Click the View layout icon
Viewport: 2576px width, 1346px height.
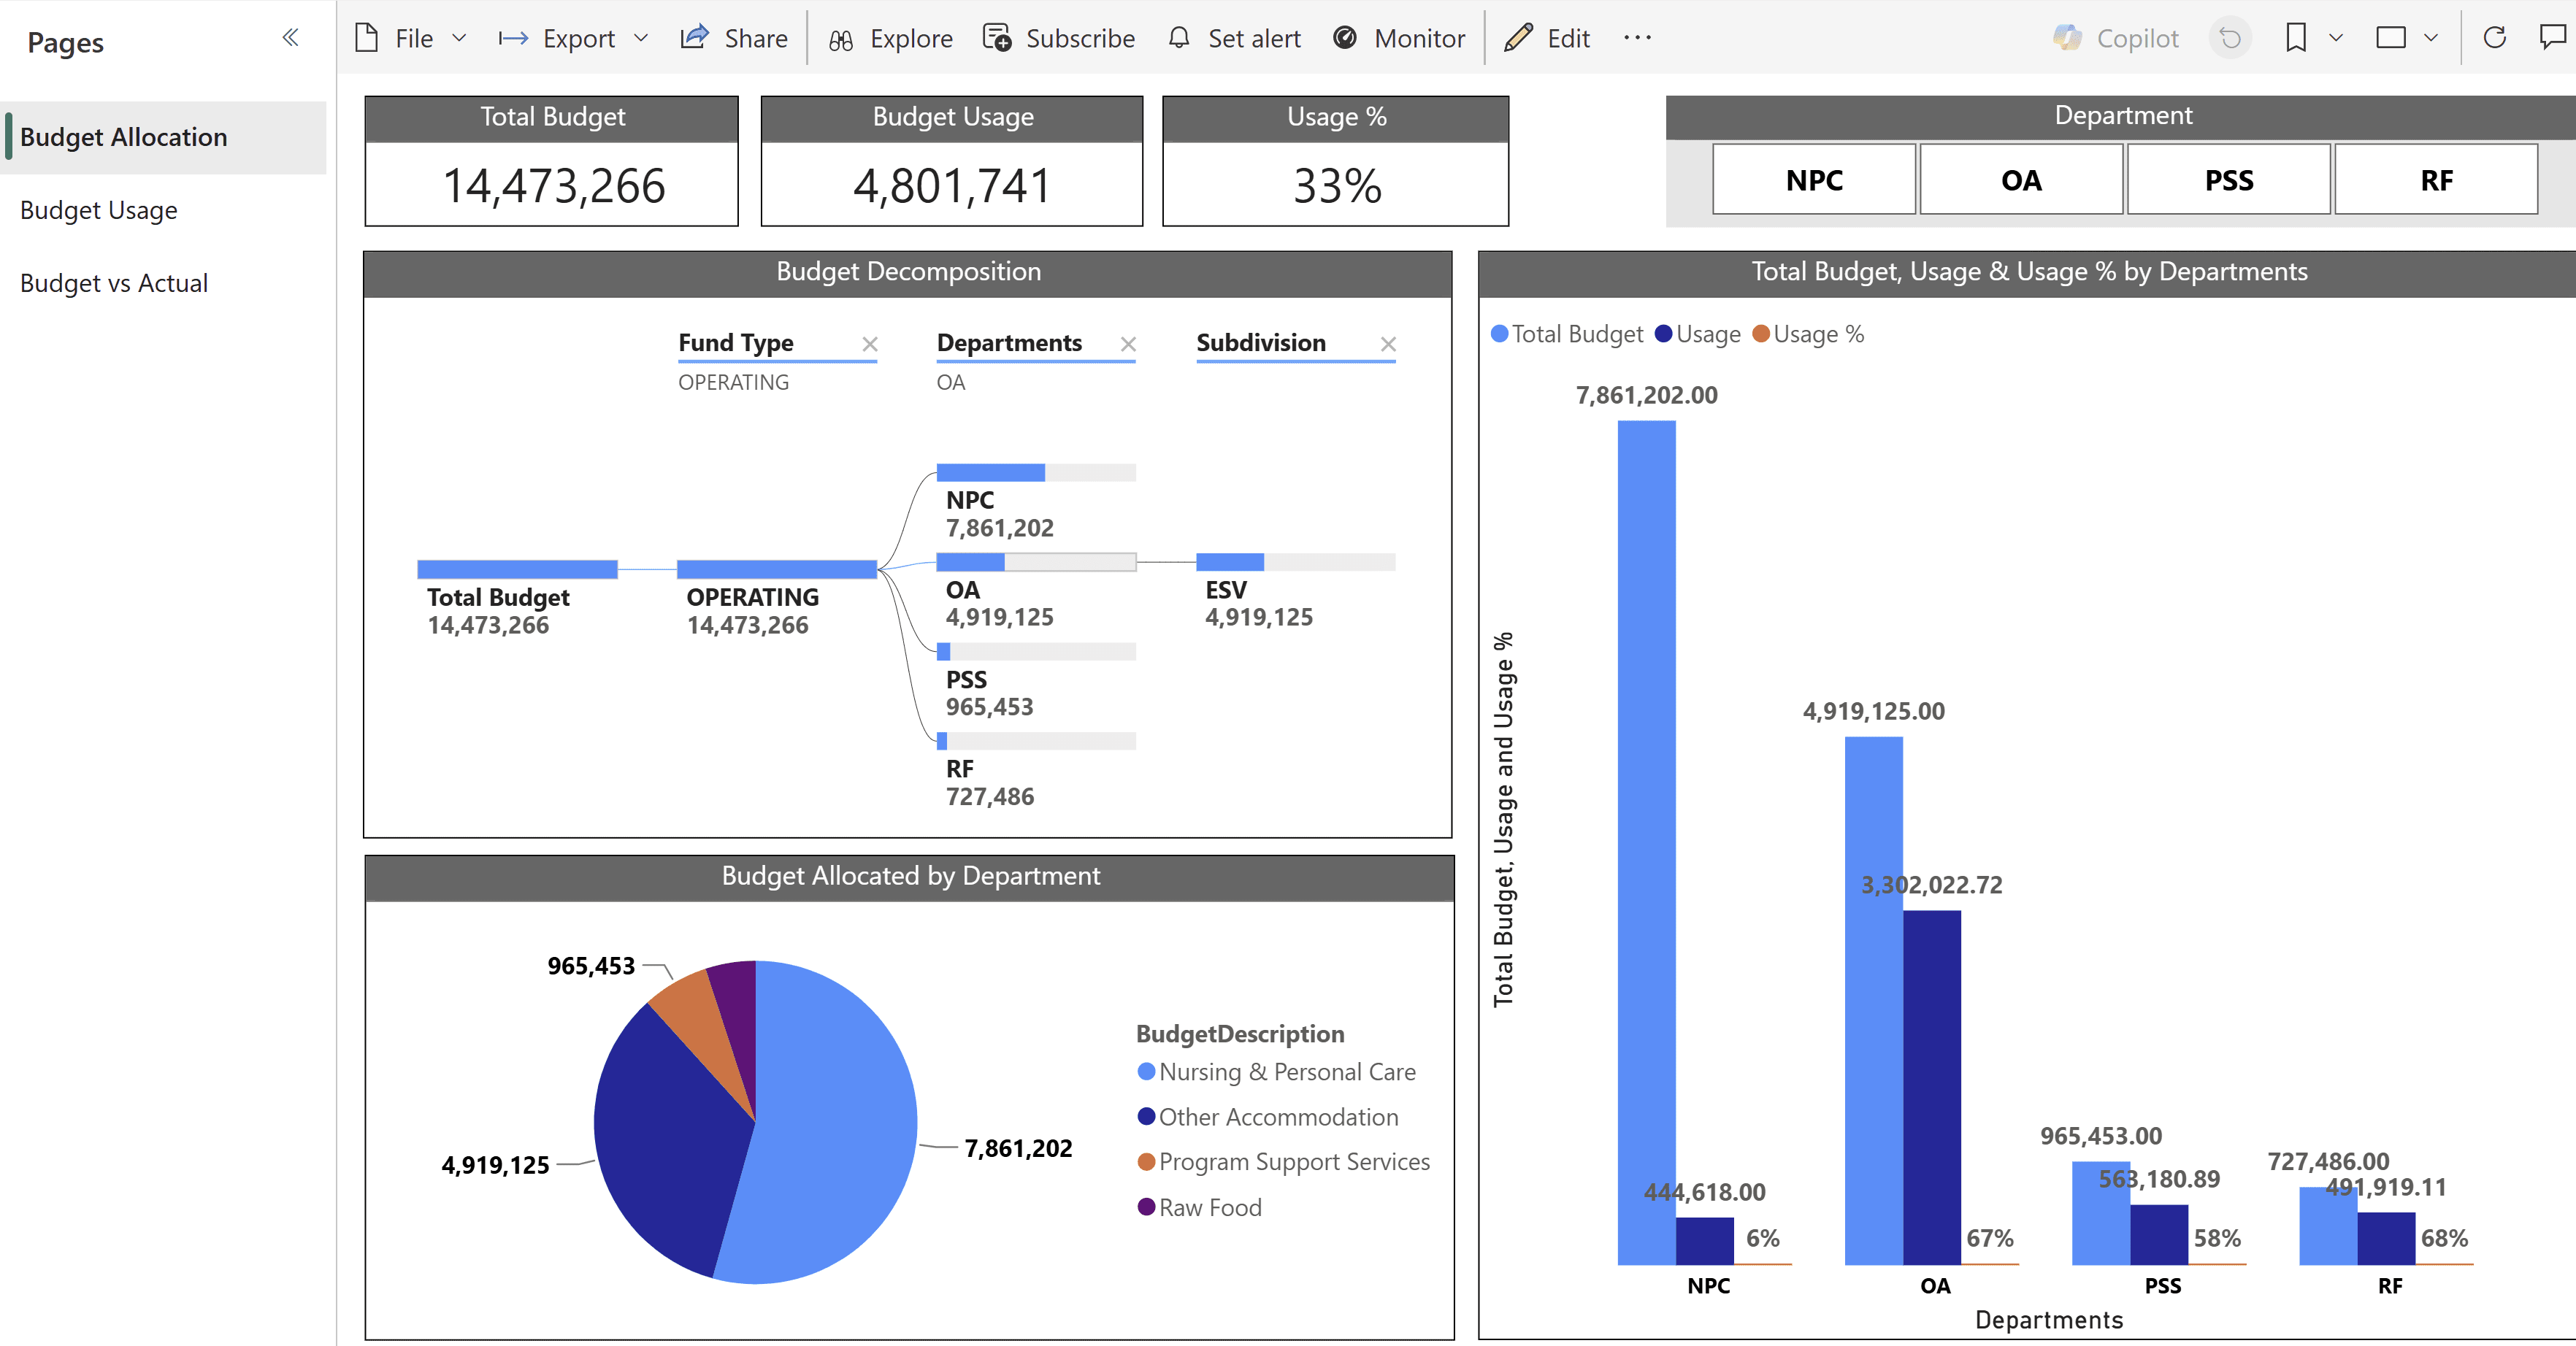coord(2391,38)
